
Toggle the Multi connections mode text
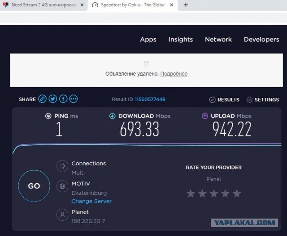pyautogui.click(x=78, y=173)
